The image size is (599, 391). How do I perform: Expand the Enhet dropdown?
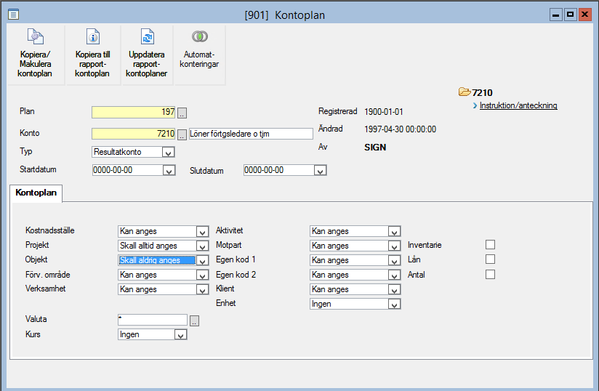point(394,305)
